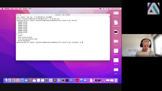Launch R from the Dock
The height and width of the screenshot is (91, 162).
(59, 80)
